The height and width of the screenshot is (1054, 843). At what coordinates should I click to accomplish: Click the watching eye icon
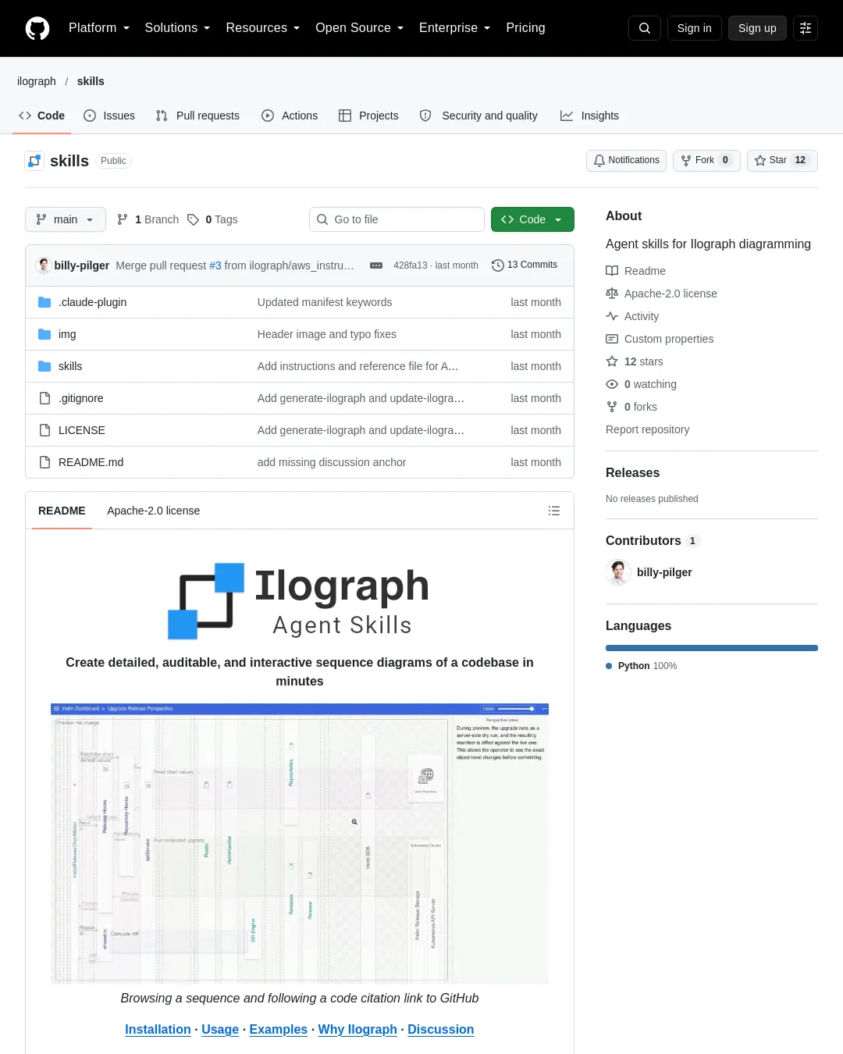[612, 384]
